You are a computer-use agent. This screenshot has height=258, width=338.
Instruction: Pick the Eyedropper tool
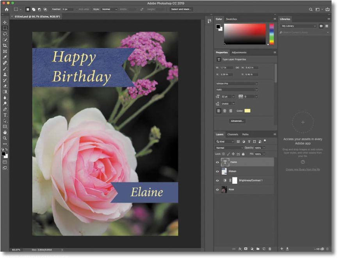click(x=5, y=57)
